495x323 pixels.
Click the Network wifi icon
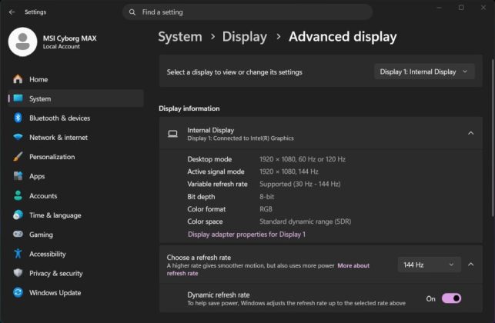coord(18,137)
